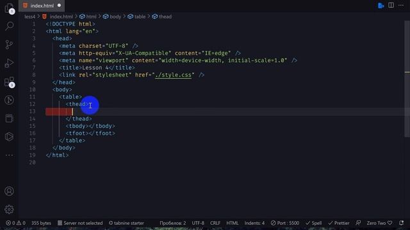Change end of line sequence CRLF
The image size is (410, 230).
click(215, 223)
